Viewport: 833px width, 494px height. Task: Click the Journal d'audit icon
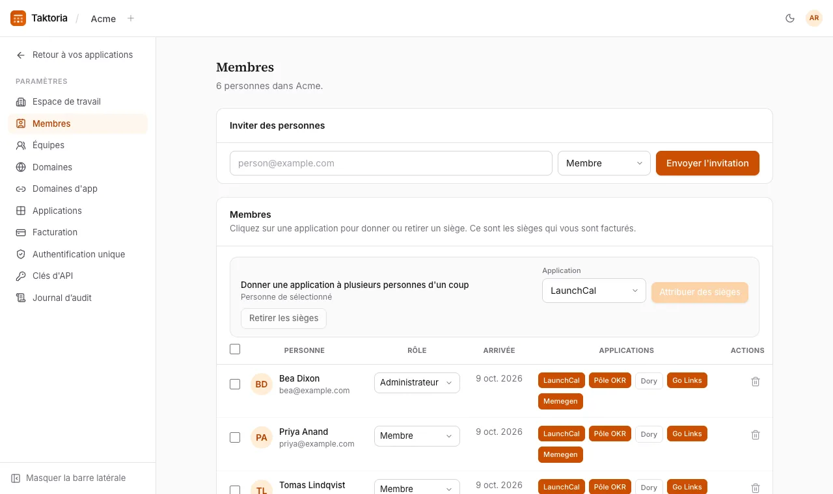pyautogui.click(x=21, y=298)
